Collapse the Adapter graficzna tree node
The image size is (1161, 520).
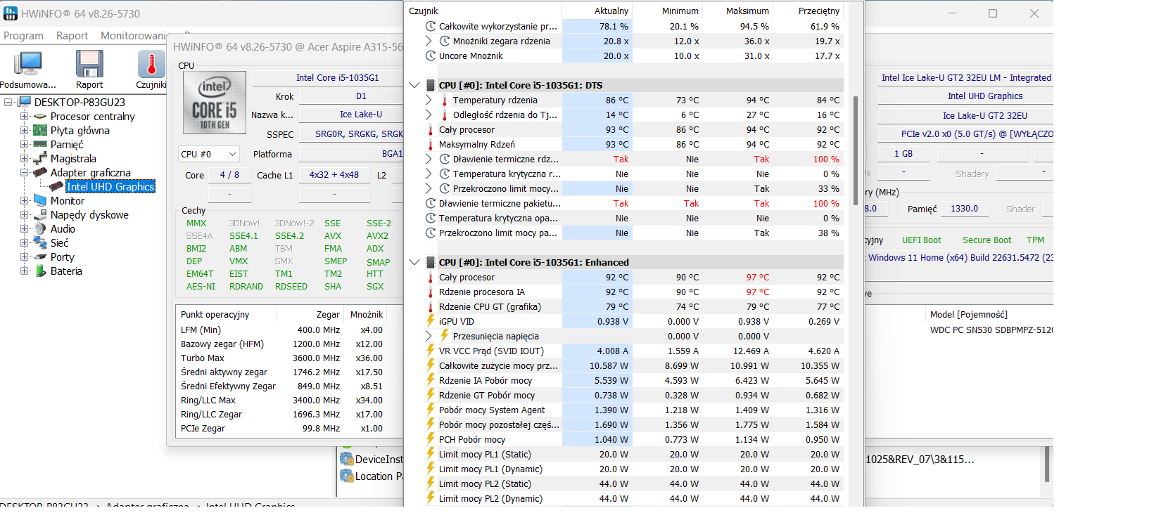[x=24, y=173]
